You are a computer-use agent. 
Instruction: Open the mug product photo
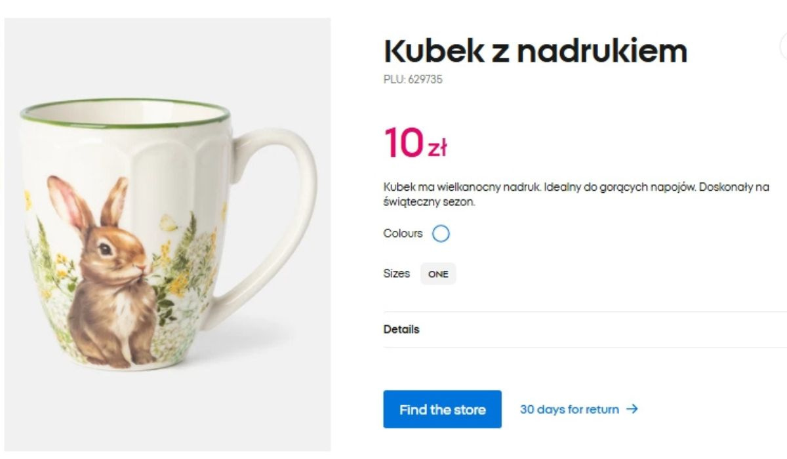pyautogui.click(x=167, y=236)
